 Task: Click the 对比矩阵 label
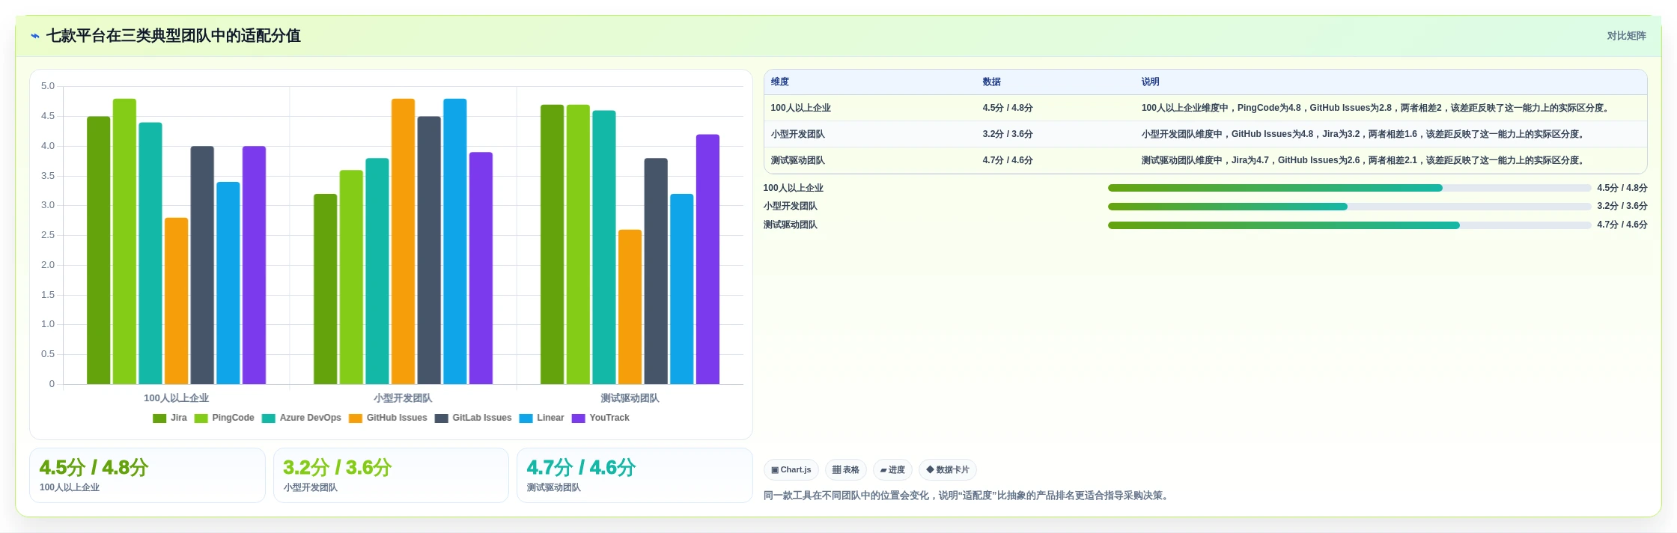1626,36
